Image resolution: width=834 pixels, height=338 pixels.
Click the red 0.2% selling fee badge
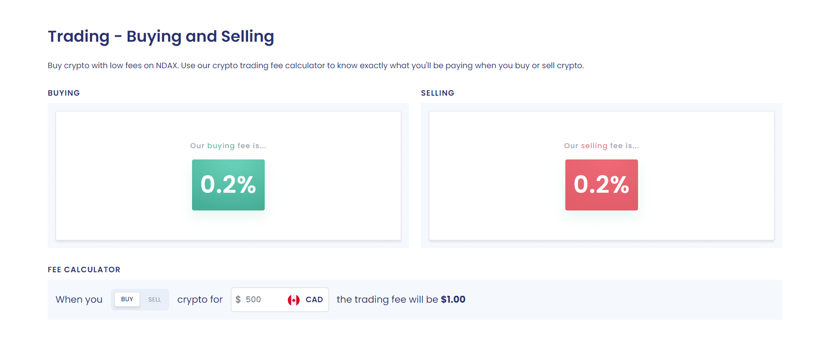[602, 185]
